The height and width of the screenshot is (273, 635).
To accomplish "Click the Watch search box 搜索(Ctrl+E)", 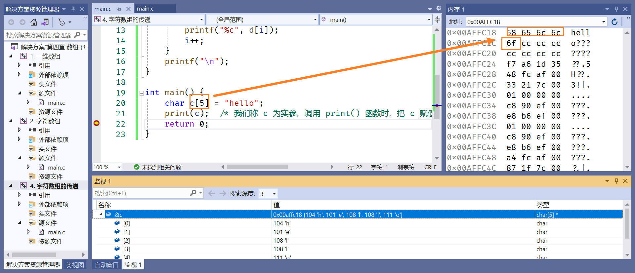I will coord(141,193).
